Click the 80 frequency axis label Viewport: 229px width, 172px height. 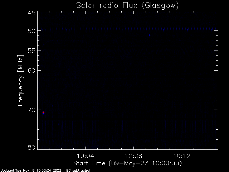point(31,147)
